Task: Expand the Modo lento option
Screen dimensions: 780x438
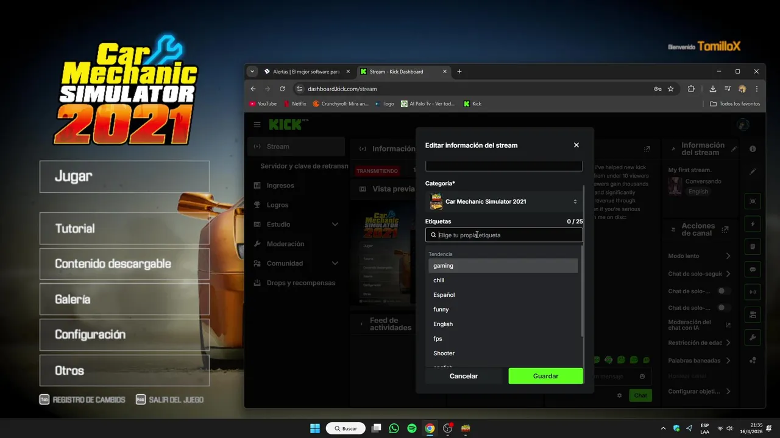Action: (x=699, y=256)
